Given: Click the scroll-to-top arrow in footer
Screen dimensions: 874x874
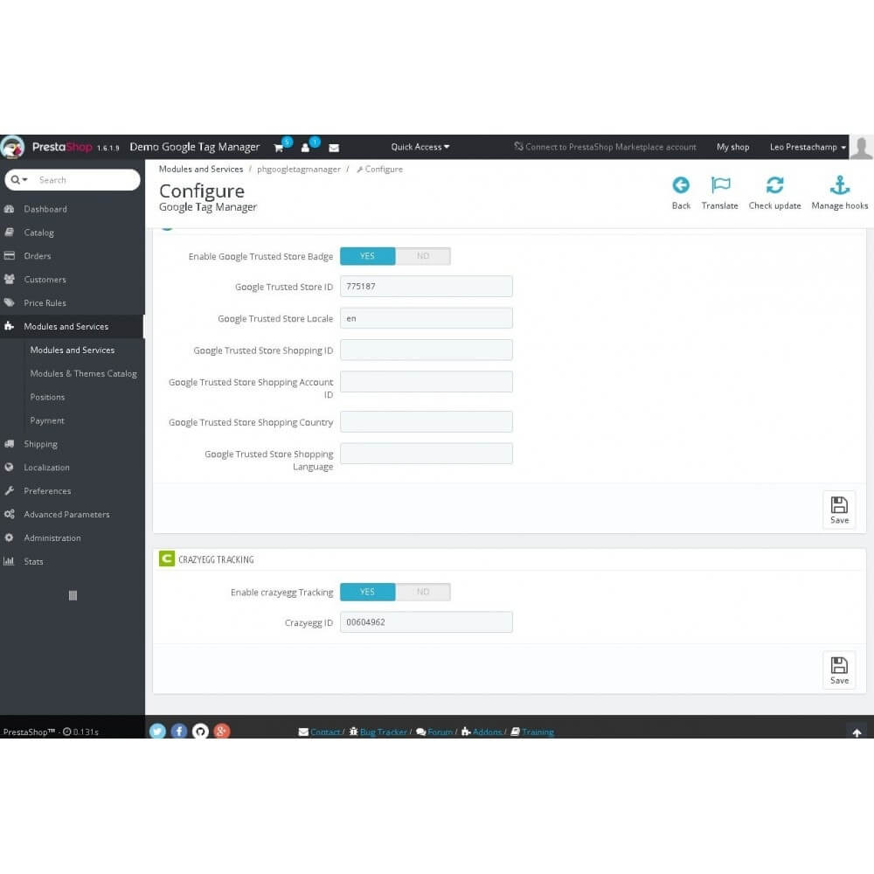Looking at the screenshot, I should coord(857,732).
